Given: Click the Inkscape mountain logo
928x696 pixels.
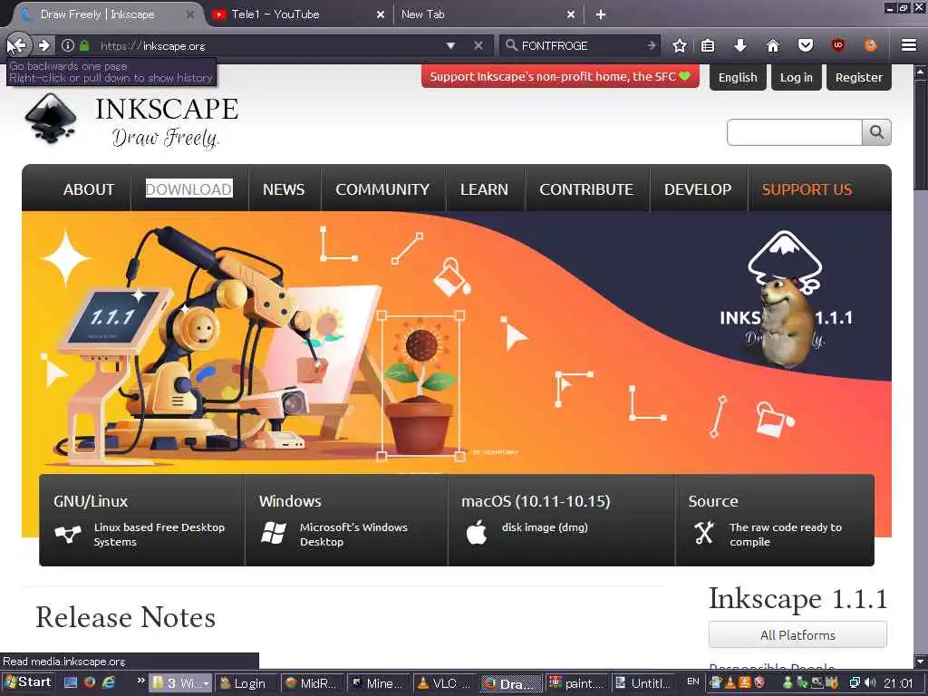Looking at the screenshot, I should (51, 119).
